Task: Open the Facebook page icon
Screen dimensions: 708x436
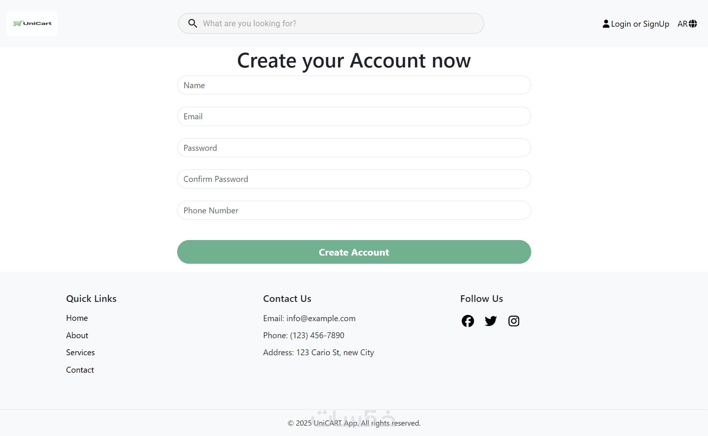Action: pos(467,321)
